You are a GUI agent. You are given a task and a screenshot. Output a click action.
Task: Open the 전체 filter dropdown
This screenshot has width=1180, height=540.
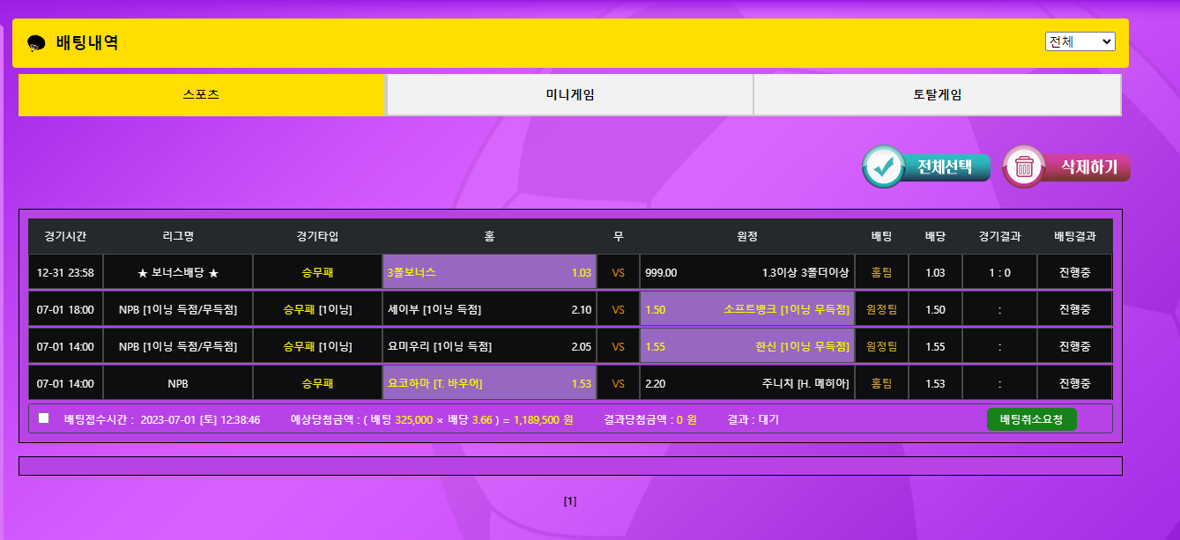tap(1080, 41)
